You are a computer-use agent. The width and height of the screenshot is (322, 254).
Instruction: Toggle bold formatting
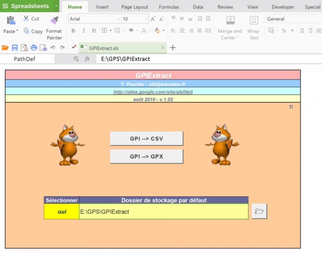pyautogui.click(x=73, y=31)
